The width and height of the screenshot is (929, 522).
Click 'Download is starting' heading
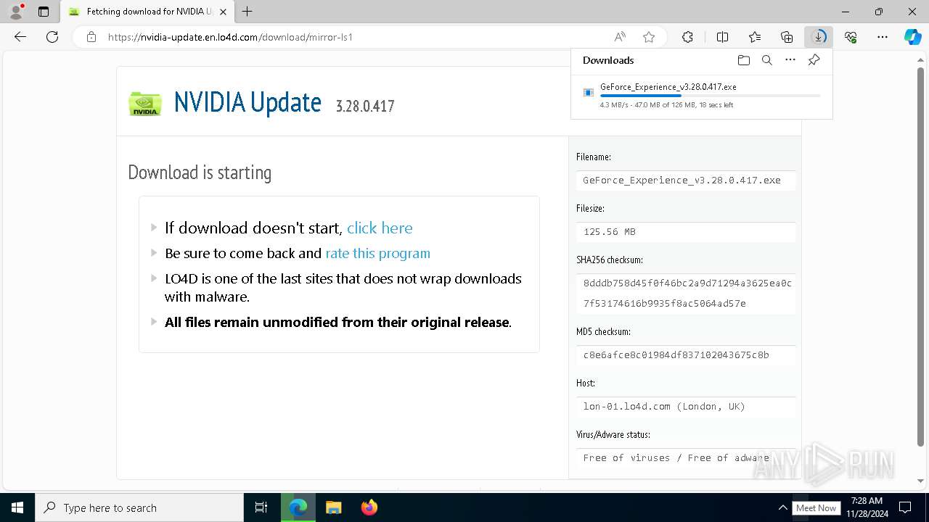pyautogui.click(x=200, y=173)
